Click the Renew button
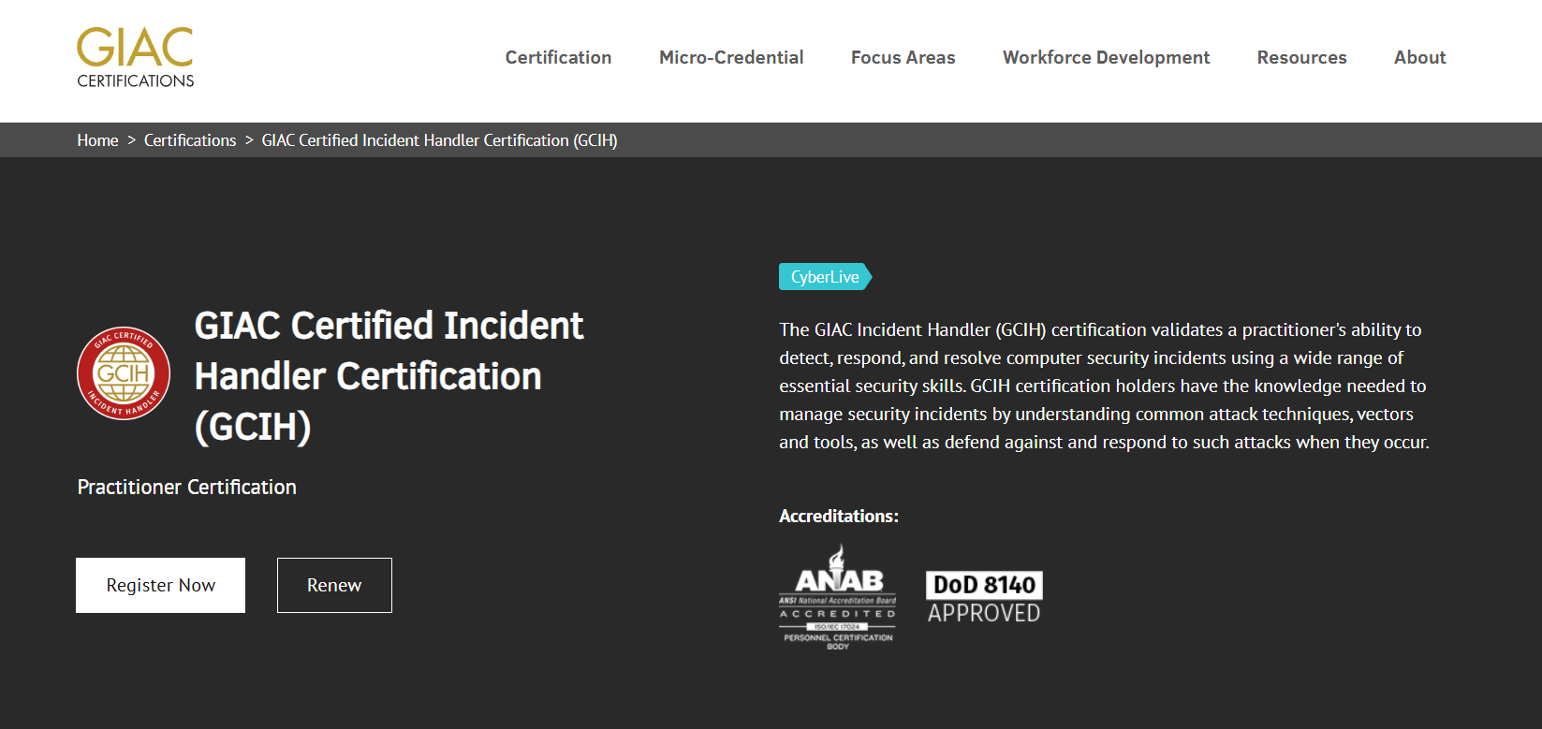 coord(334,585)
